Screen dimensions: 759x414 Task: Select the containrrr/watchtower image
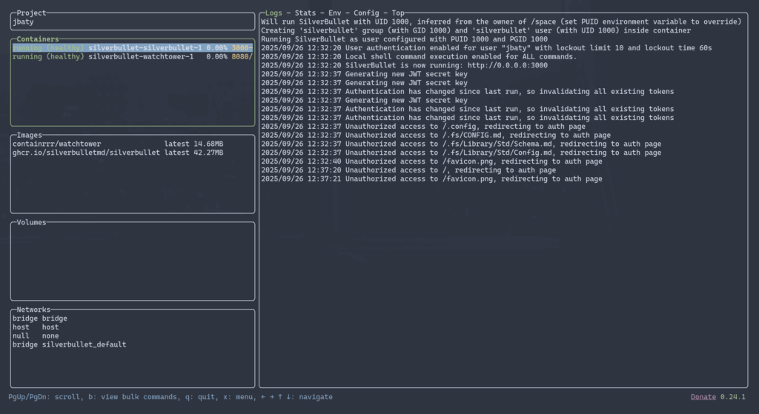57,144
